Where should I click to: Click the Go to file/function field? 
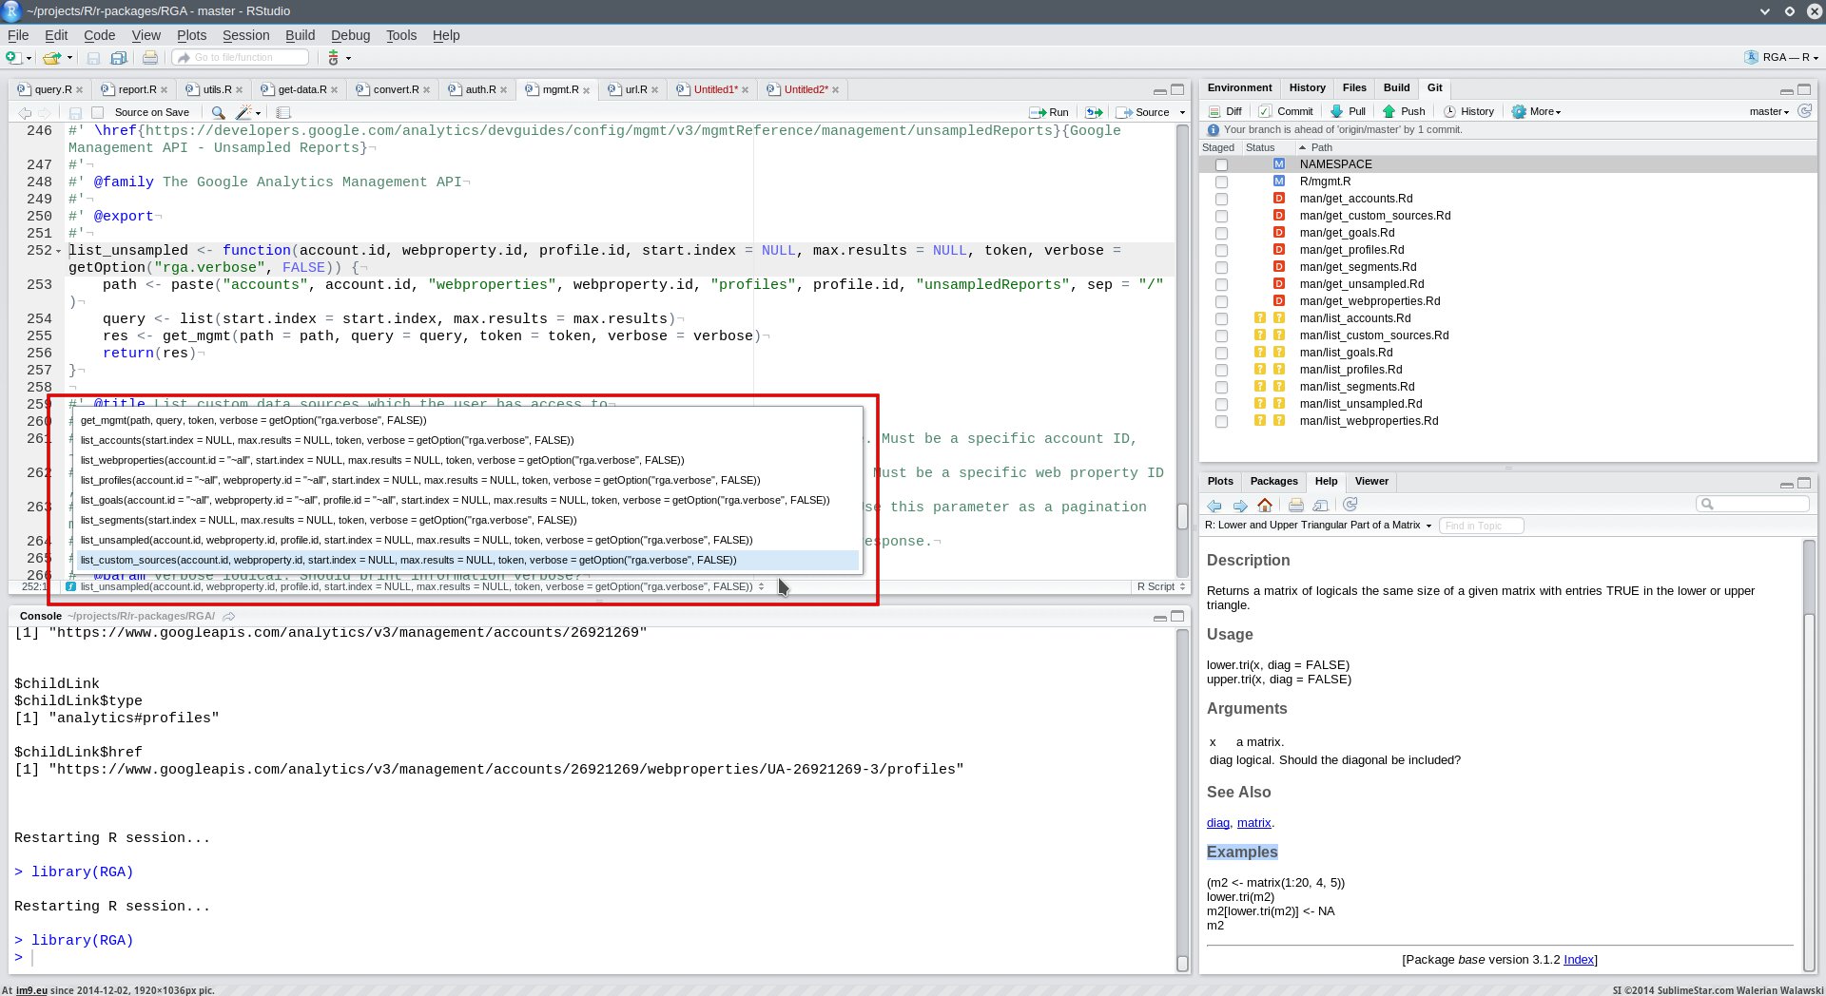click(x=241, y=58)
